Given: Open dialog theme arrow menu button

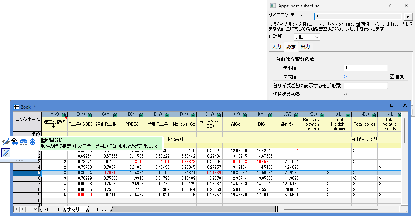Looking at the screenshot, I should 408,17.
